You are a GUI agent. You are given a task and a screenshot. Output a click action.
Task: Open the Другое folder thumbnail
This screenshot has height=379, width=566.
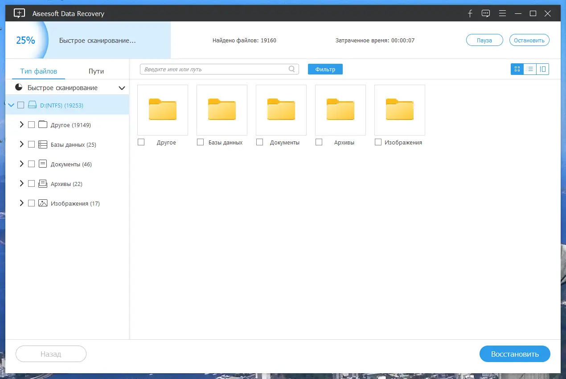[163, 110]
